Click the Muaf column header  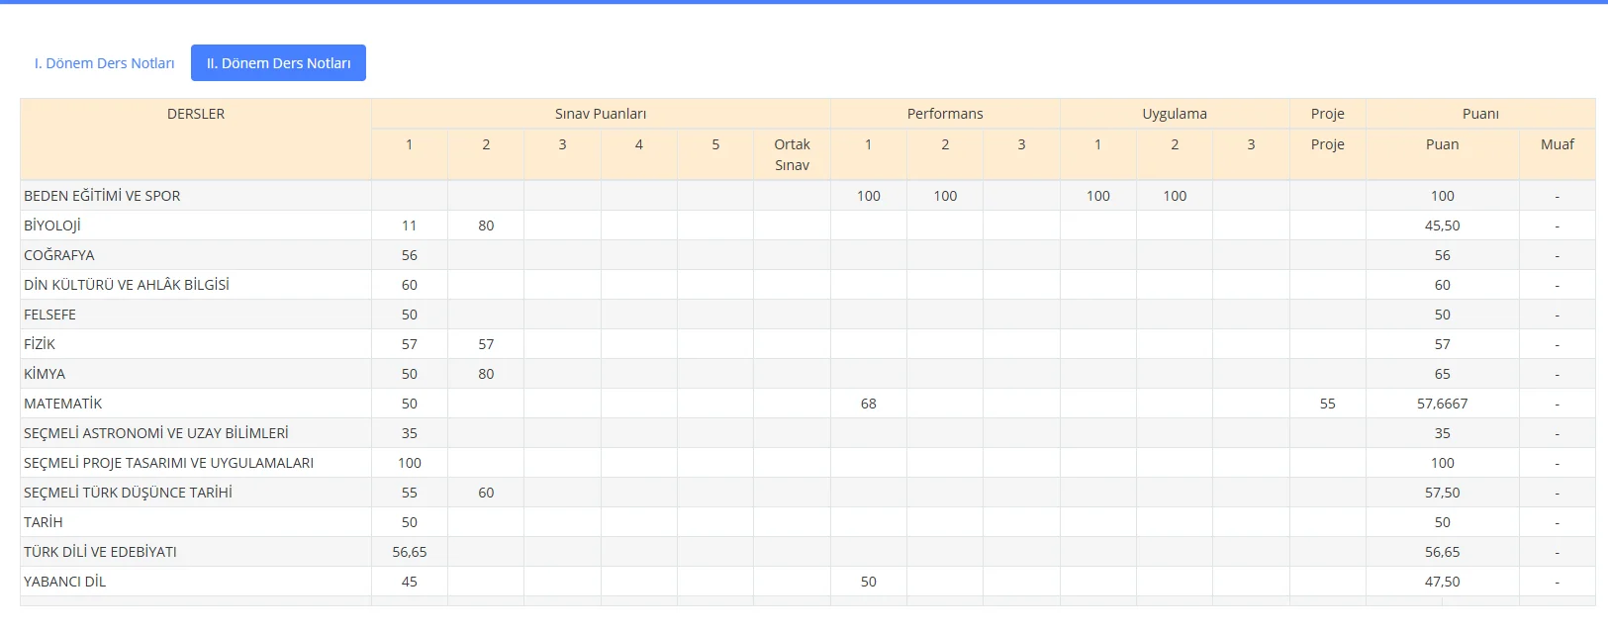pos(1557,144)
